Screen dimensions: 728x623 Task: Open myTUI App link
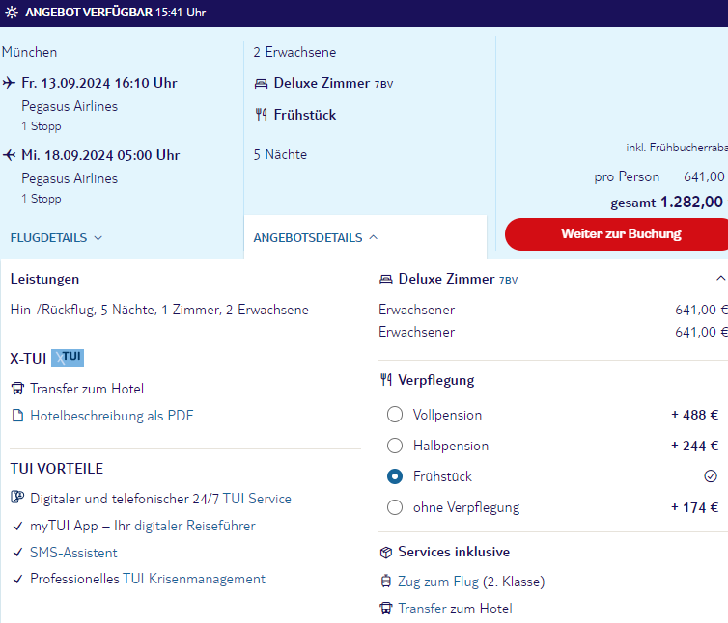[64, 526]
